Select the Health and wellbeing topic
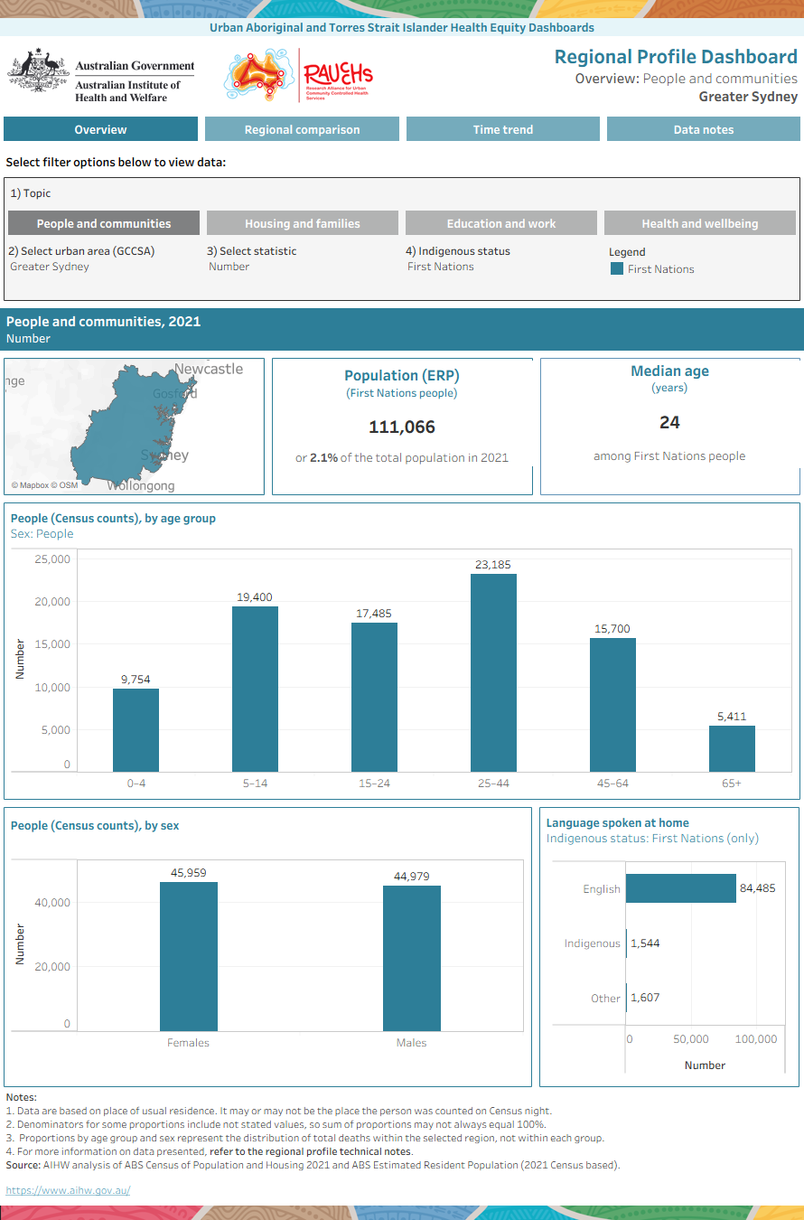Viewport: 804px width, 1220px height. click(x=700, y=223)
